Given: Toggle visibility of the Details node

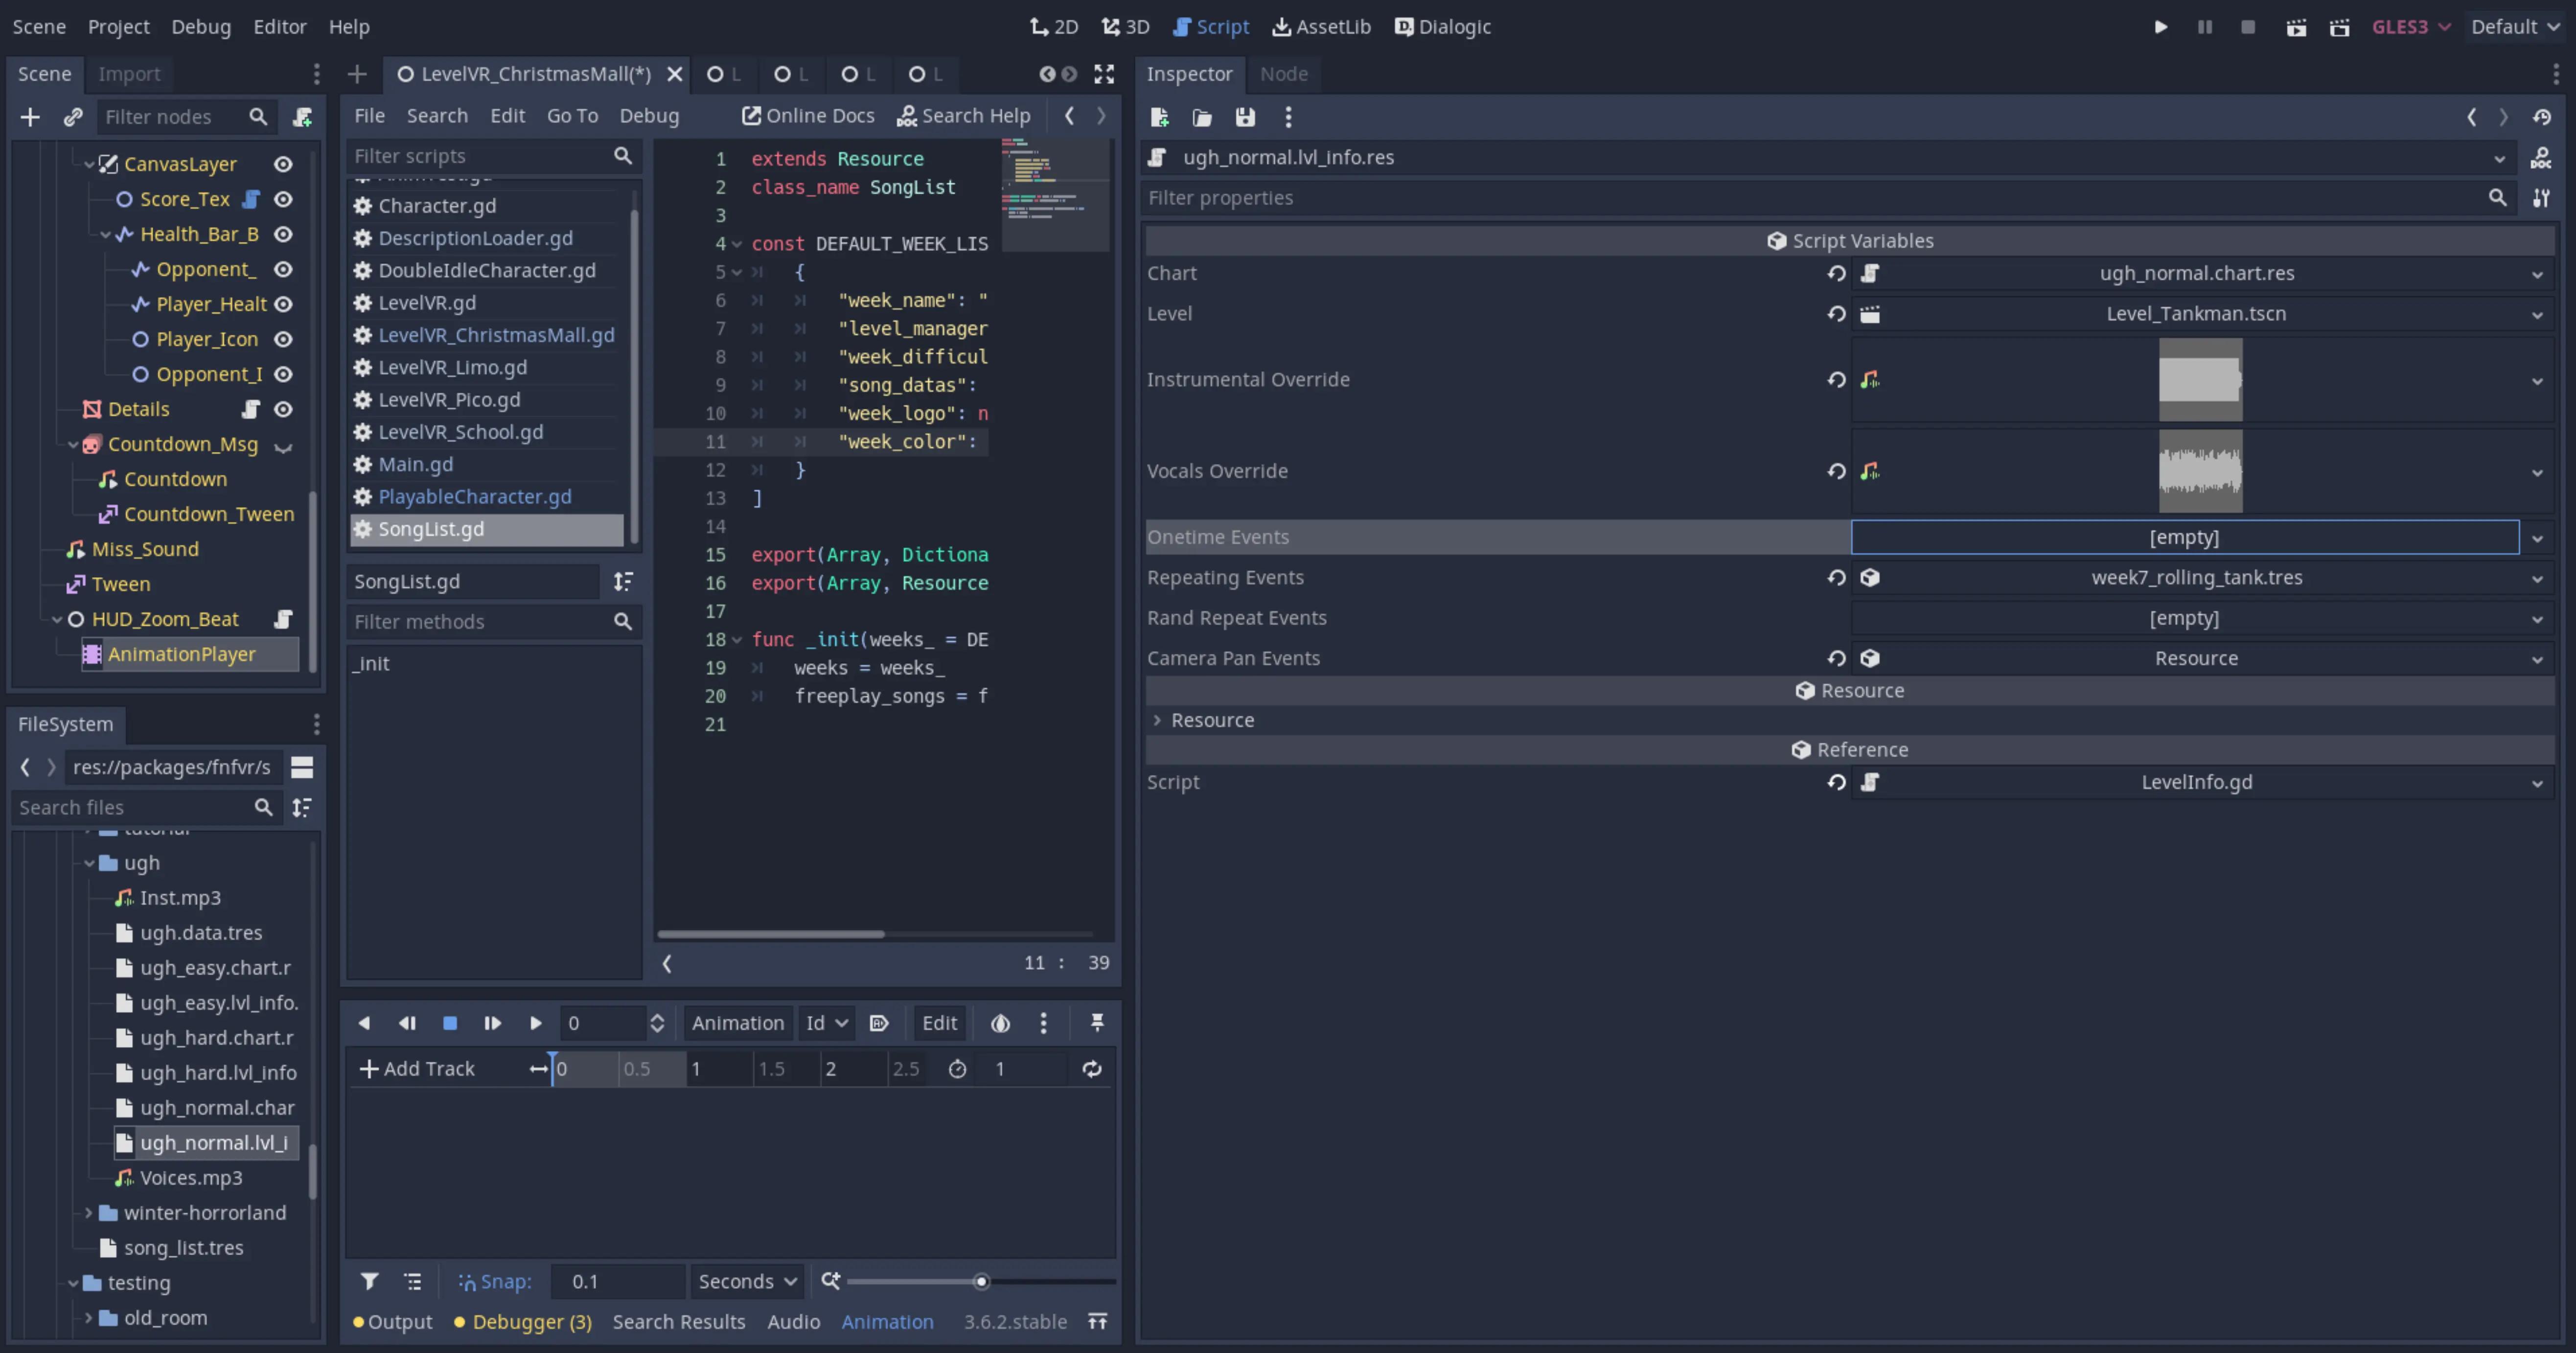Looking at the screenshot, I should pyautogui.click(x=284, y=409).
